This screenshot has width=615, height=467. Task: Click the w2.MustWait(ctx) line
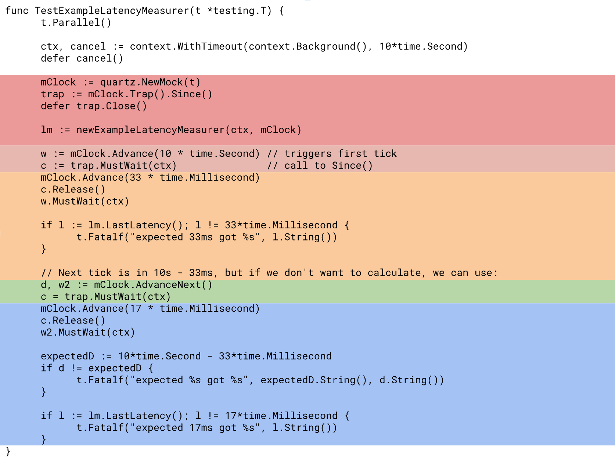coord(88,333)
